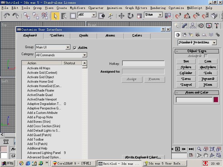The height and width of the screenshot is (167, 223).
Task: Click the Undo arrow in main toolbar
Action: pos(6,16)
